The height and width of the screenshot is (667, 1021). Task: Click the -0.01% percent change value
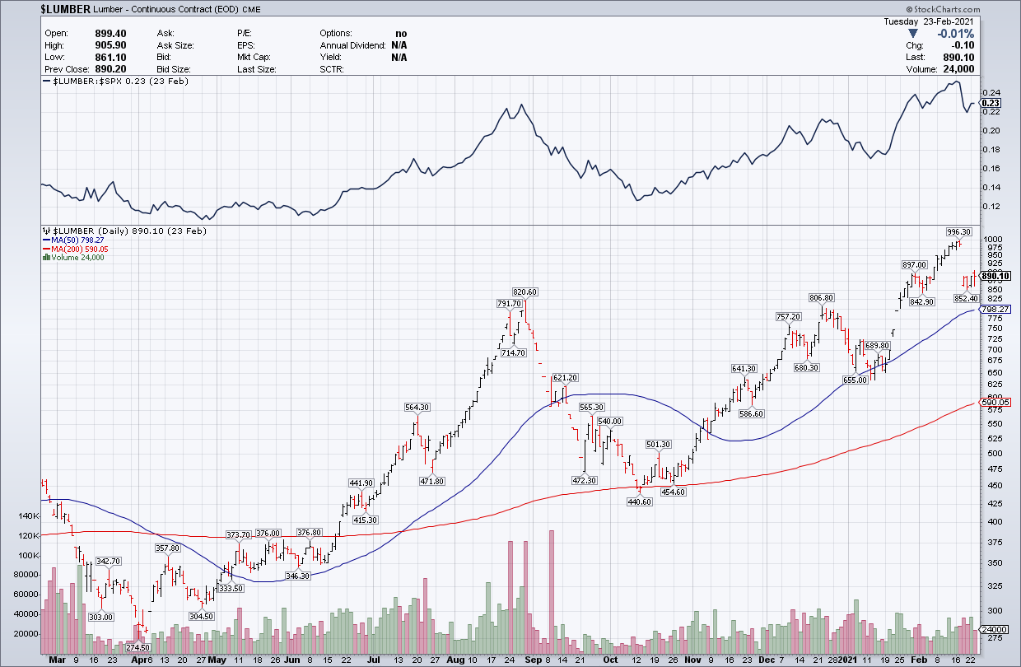pos(955,34)
